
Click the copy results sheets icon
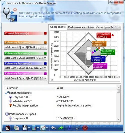16,128
